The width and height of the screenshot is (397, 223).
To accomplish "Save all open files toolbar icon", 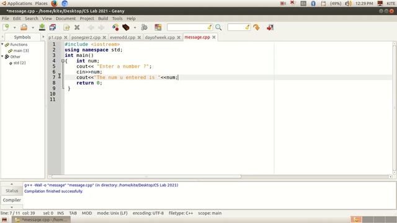I will [x=53, y=27].
